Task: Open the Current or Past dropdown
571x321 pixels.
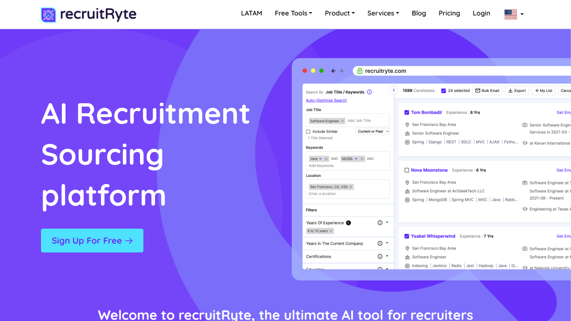Action: coord(372,131)
